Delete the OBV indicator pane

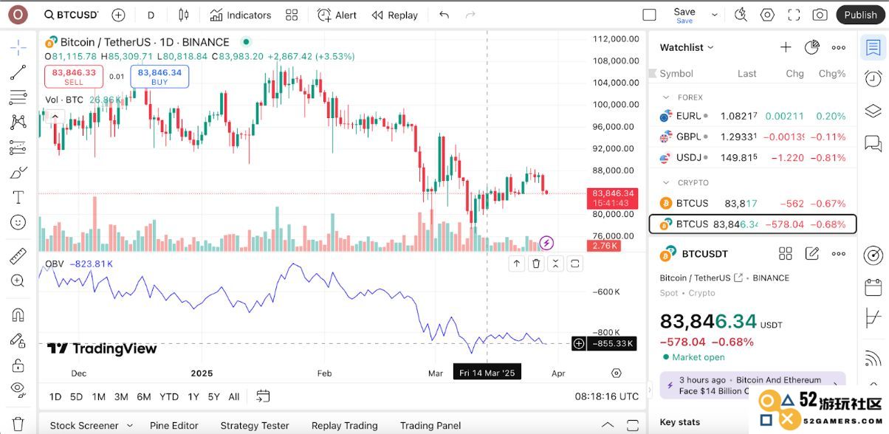(x=536, y=263)
